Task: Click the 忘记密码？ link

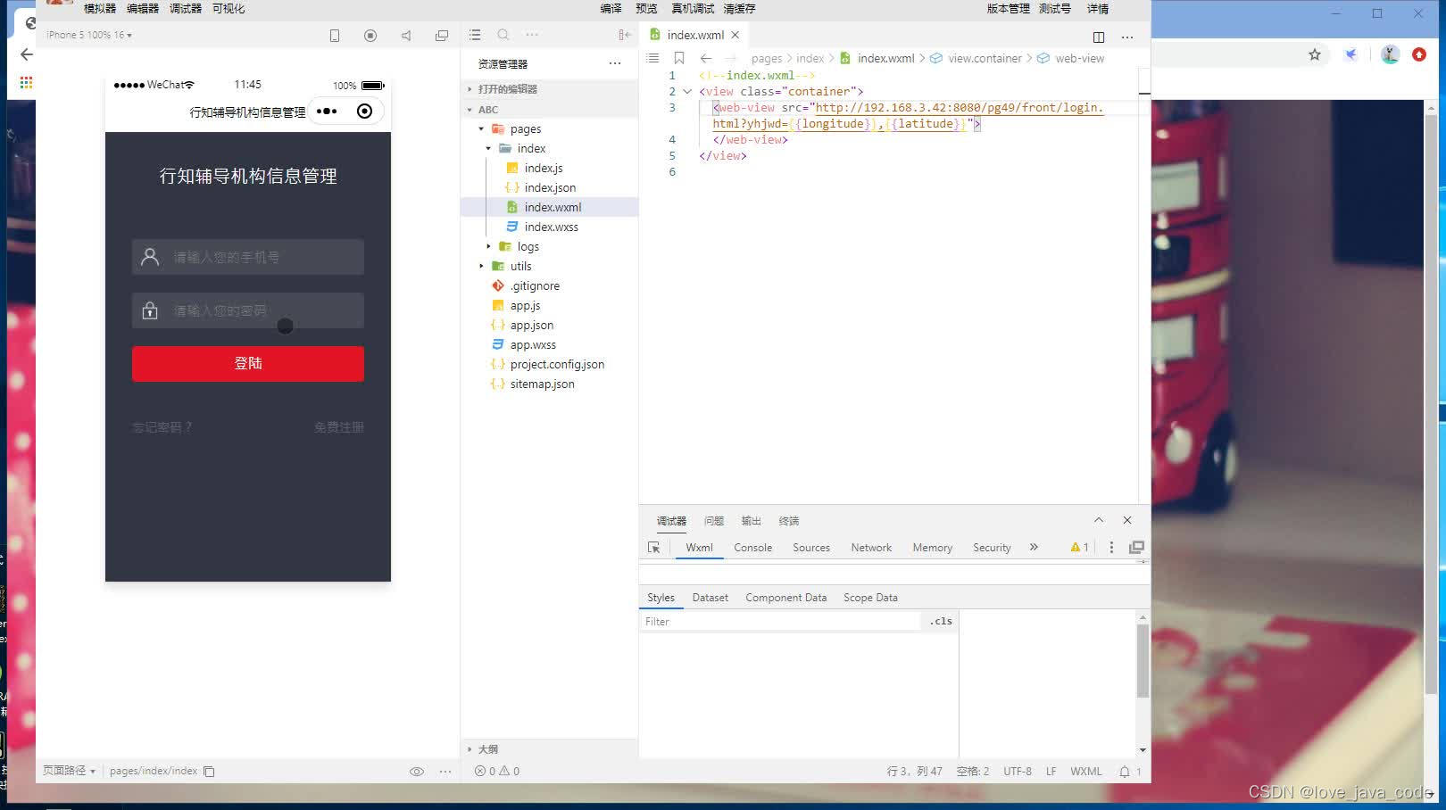Action: [x=162, y=427]
